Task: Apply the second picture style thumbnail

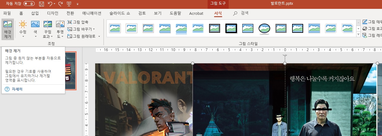Action: pyautogui.click(x=131, y=28)
